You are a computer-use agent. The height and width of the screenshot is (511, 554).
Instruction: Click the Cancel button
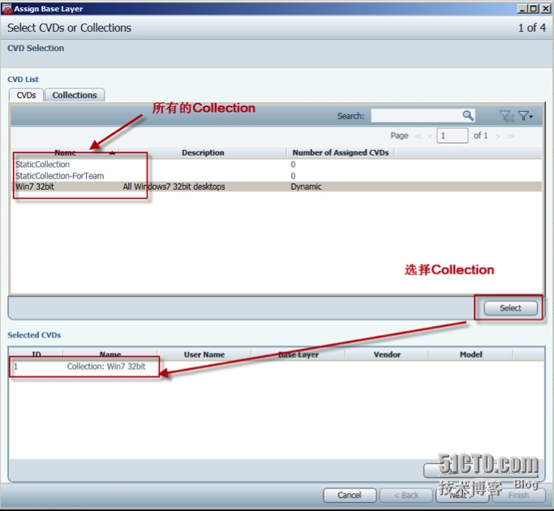coord(350,495)
